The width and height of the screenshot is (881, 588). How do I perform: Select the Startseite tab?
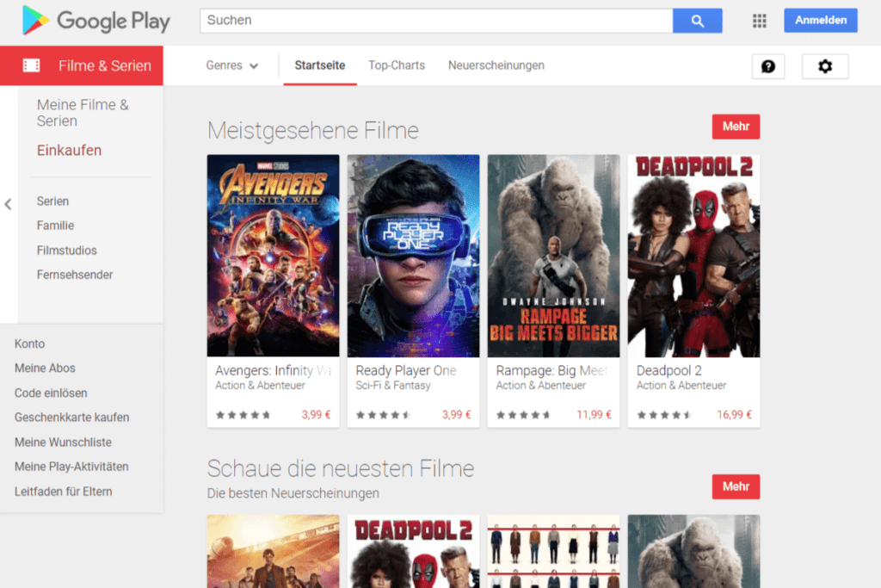(320, 65)
